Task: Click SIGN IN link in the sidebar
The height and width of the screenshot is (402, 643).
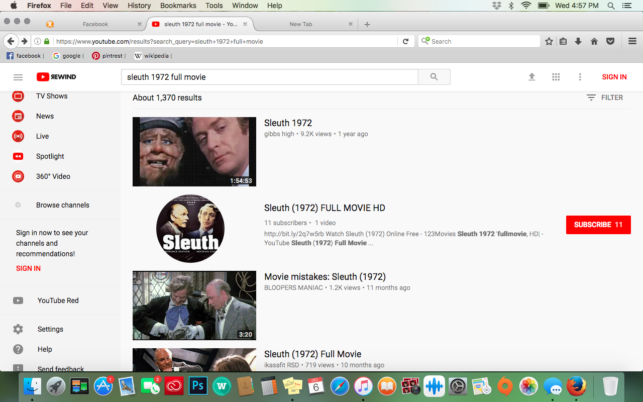Action: pos(28,268)
